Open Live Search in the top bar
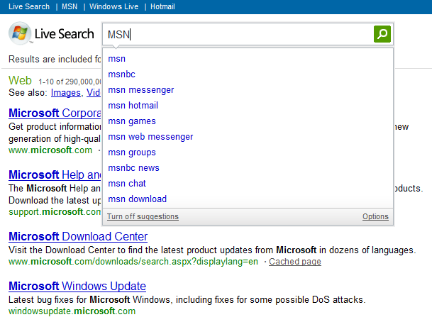Image resolution: width=432 pixels, height=322 pixels. tap(29, 6)
